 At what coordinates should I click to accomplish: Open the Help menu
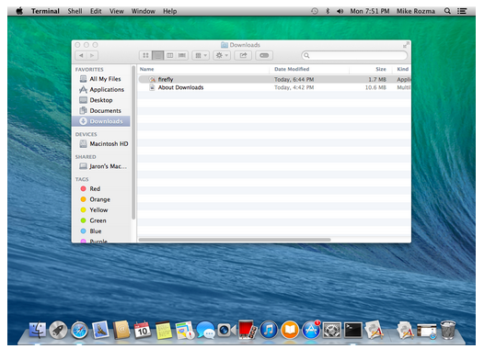pyautogui.click(x=170, y=11)
